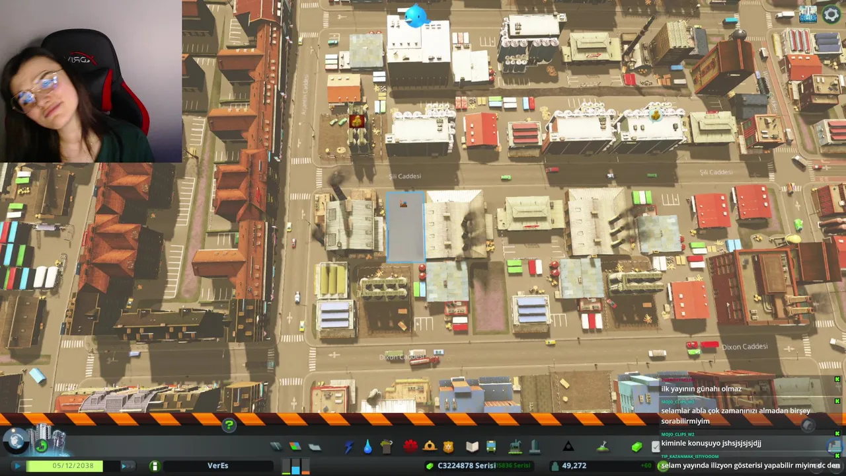Open the milestones green icon
Image resolution: width=846 pixels, height=476 pixels.
42,446
